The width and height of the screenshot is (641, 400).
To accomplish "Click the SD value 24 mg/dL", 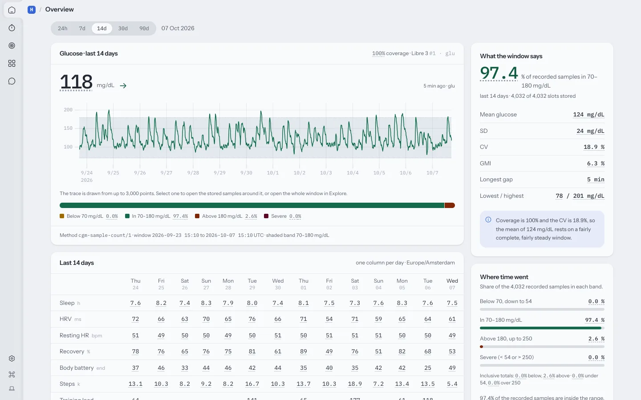I will tap(590, 131).
